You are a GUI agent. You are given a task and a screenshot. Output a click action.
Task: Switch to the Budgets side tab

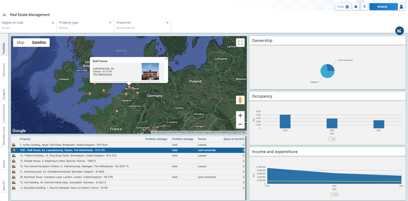tap(4, 94)
